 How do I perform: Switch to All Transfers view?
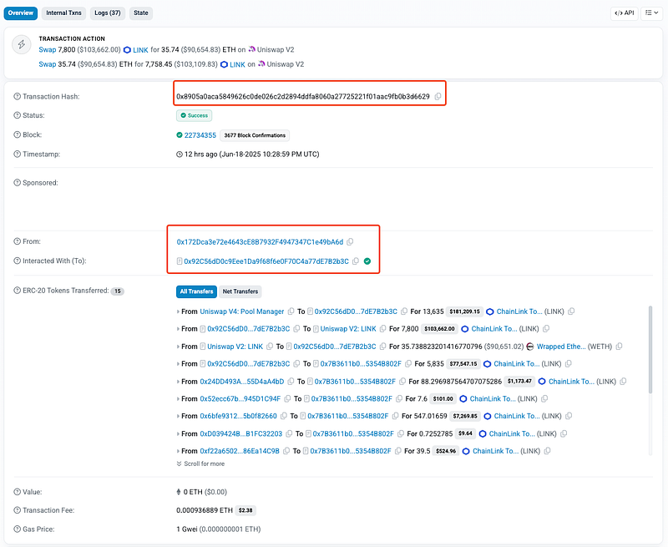(x=196, y=291)
